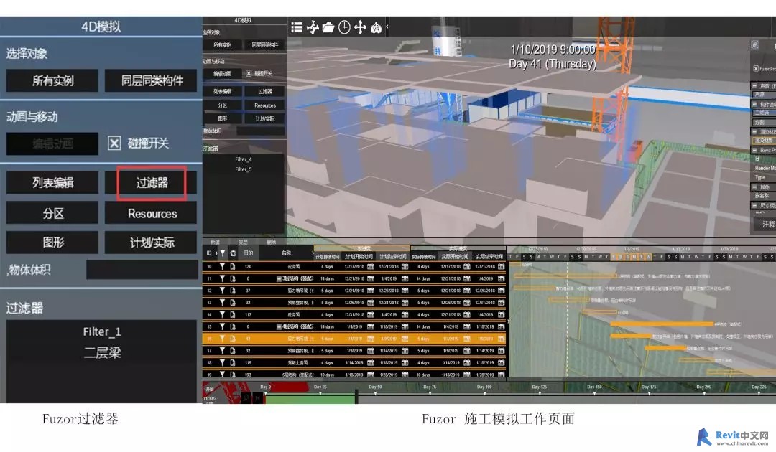This screenshot has width=776, height=452.
Task: Select the highlighted orange task row 16
Action: (x=354, y=339)
